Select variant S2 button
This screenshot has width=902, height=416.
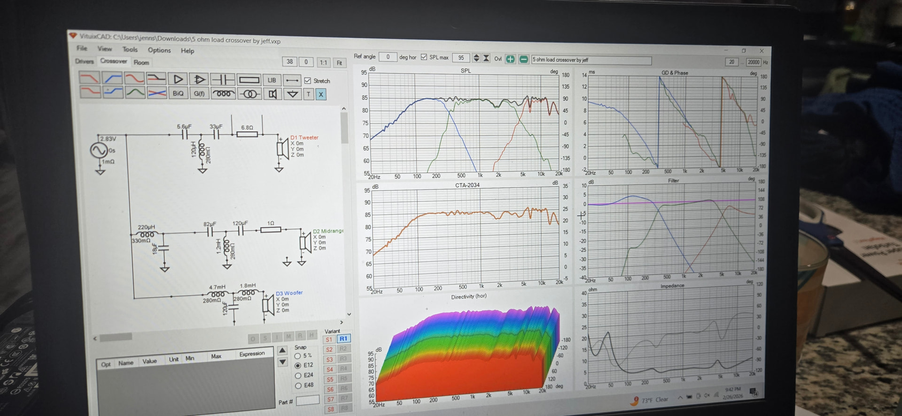tap(329, 349)
